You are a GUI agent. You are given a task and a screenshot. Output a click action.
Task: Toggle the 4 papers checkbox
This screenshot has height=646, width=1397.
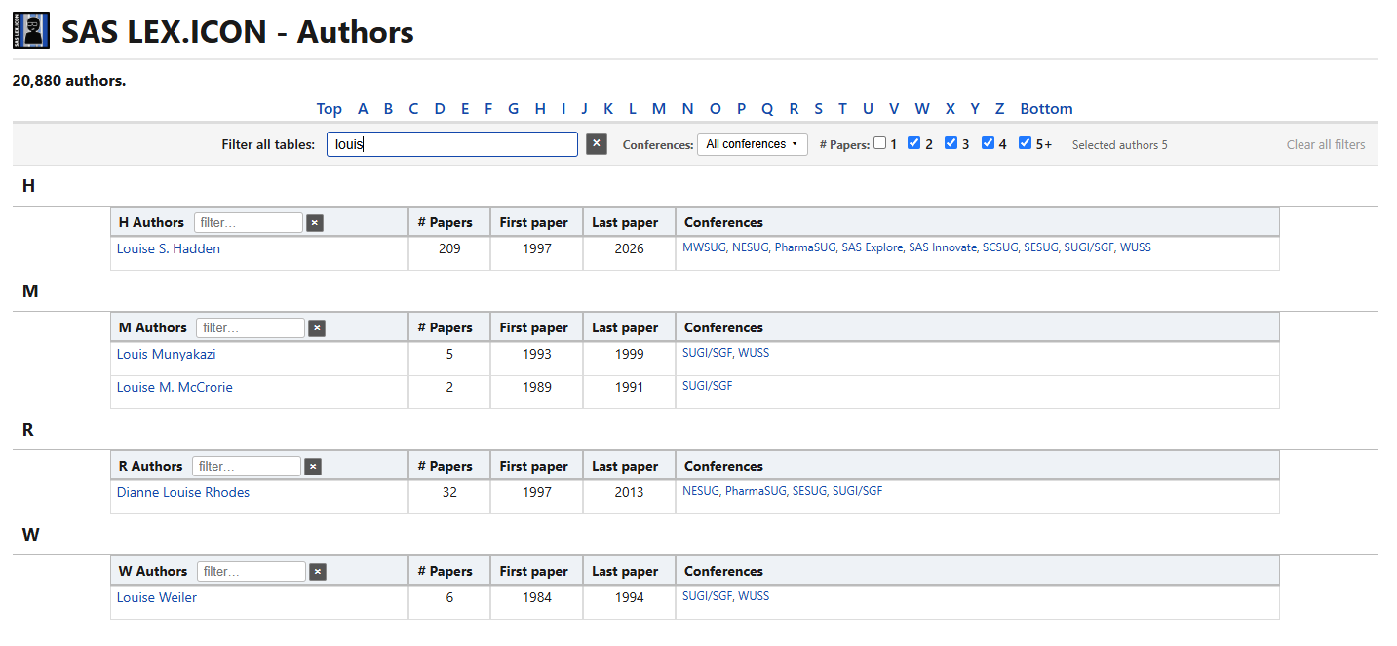(988, 143)
